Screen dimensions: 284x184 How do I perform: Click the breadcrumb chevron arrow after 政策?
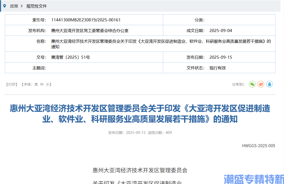(22, 6)
